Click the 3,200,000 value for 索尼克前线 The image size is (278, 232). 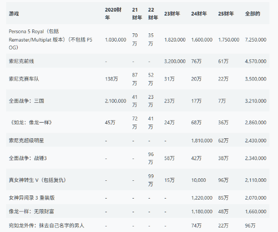175,61
